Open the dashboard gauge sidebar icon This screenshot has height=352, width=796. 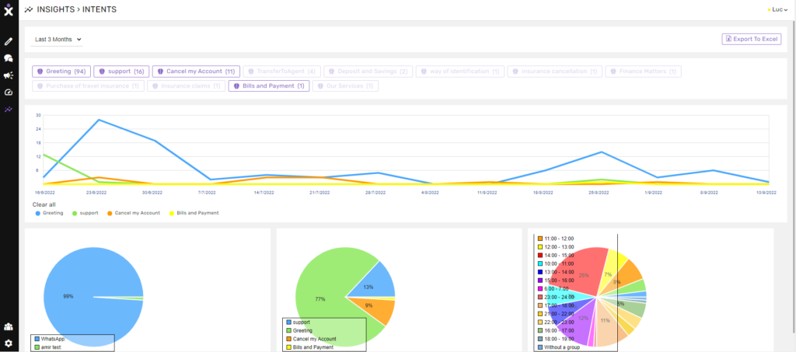tap(8, 92)
